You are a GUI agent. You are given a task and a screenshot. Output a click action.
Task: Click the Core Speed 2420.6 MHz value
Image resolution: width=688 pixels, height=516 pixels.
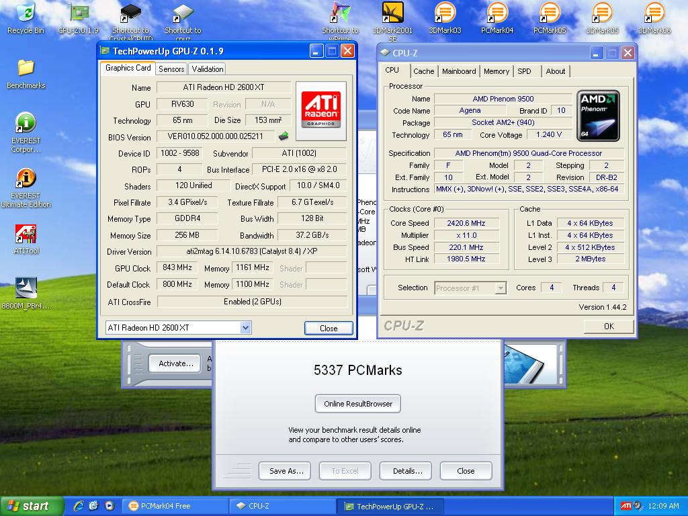point(466,223)
